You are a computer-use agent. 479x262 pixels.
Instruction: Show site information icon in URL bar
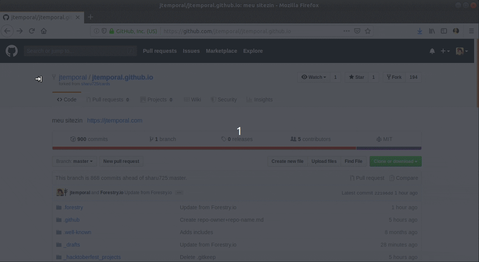(97, 31)
